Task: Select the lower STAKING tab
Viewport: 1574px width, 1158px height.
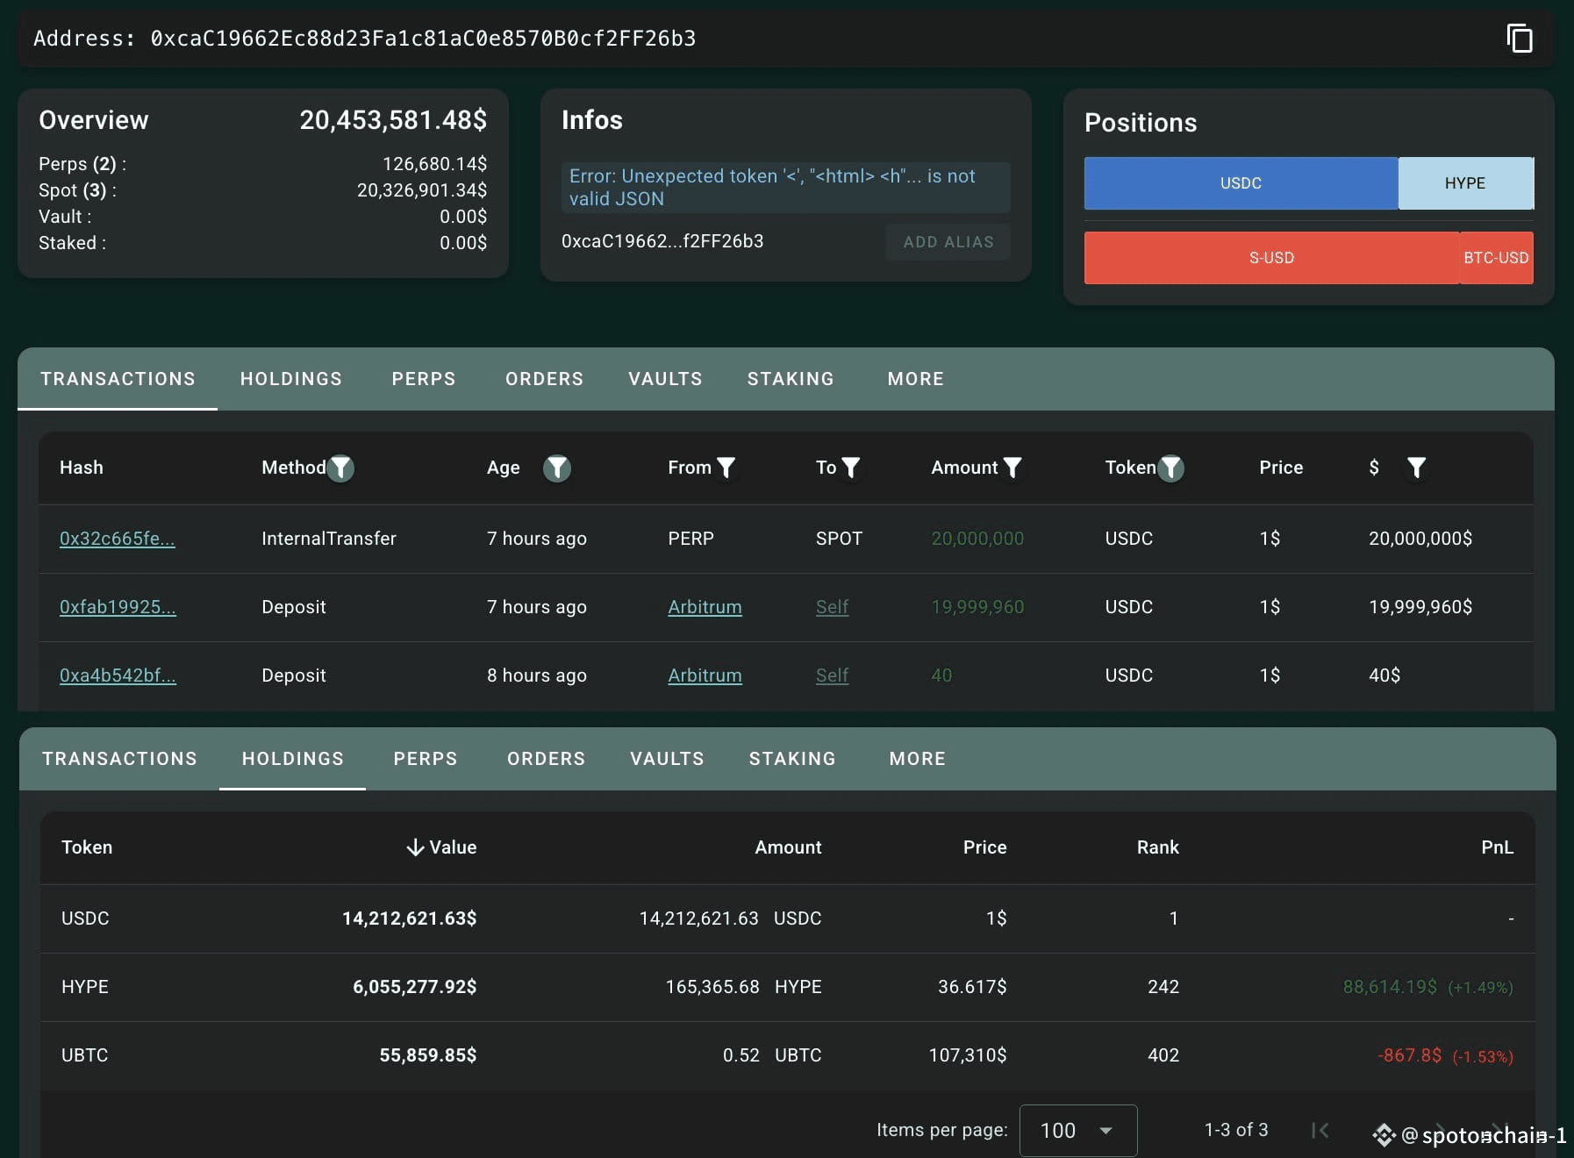Action: [x=792, y=759]
